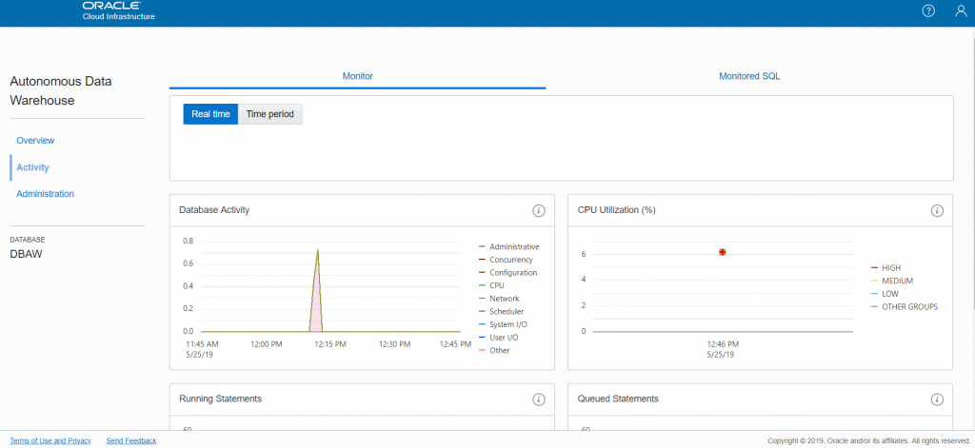Toggle MEDIUM group in CPU legend
975x448 pixels.
(x=891, y=281)
